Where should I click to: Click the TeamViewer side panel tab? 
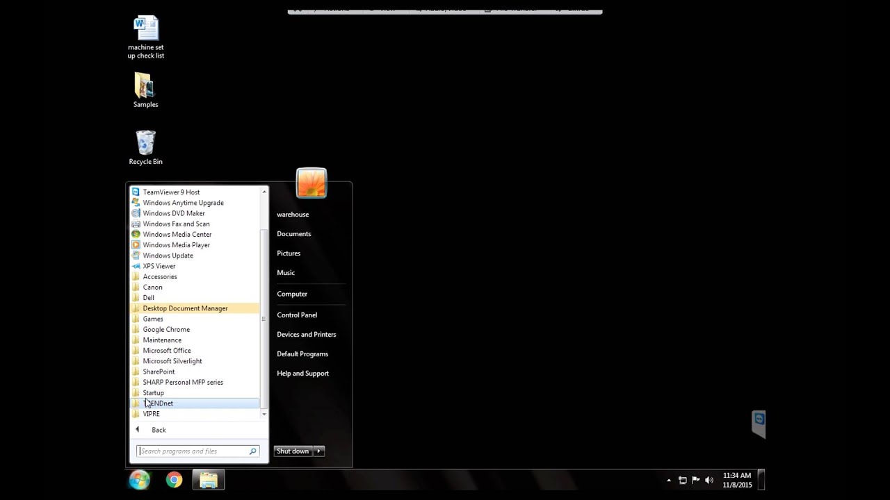click(x=759, y=424)
